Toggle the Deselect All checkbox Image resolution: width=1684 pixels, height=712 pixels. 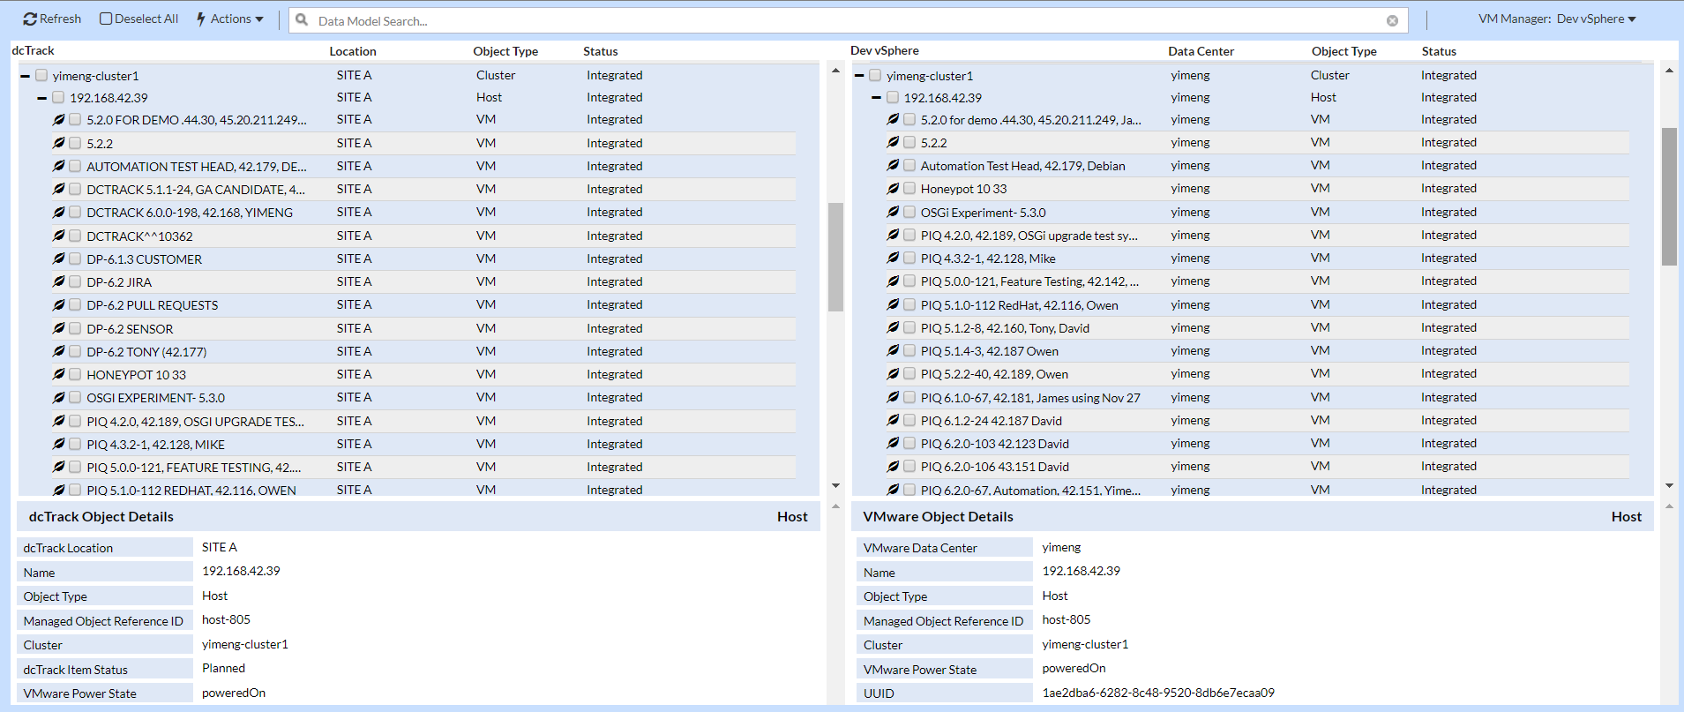point(106,19)
